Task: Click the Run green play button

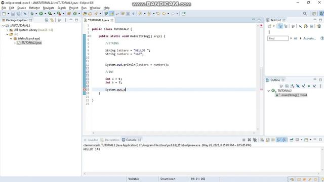Action: click(41, 14)
